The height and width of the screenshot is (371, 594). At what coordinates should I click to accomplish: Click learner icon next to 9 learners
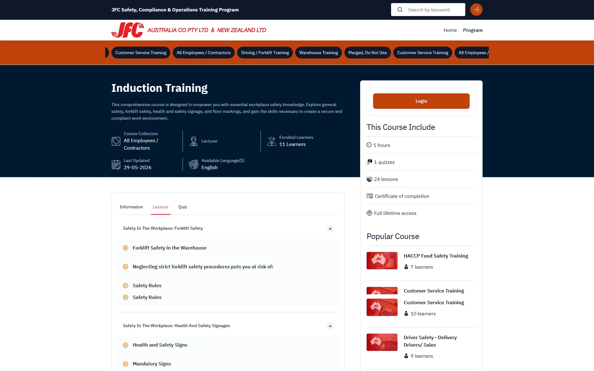coord(406,356)
